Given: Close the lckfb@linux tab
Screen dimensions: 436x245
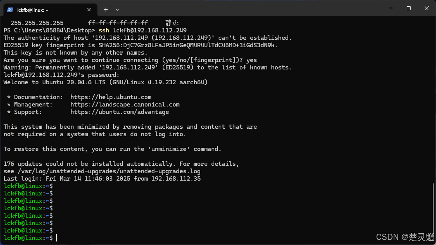Looking at the screenshot, I should tap(89, 10).
